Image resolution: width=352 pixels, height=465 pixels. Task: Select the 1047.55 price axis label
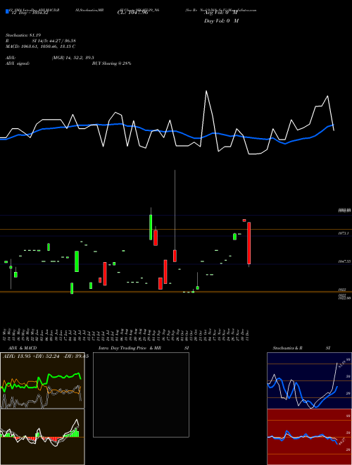click(x=344, y=261)
